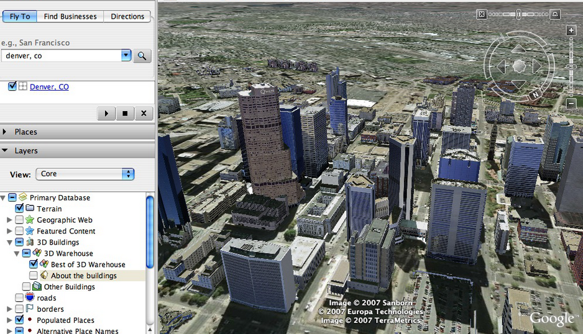Enable the Featured Content layer checkbox
Viewport: 583px width, 334px height.
point(19,231)
